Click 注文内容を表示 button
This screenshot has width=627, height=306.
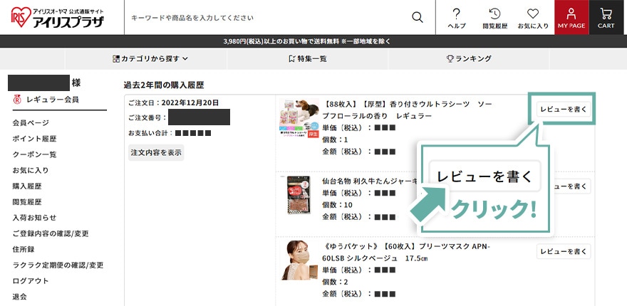point(156,152)
